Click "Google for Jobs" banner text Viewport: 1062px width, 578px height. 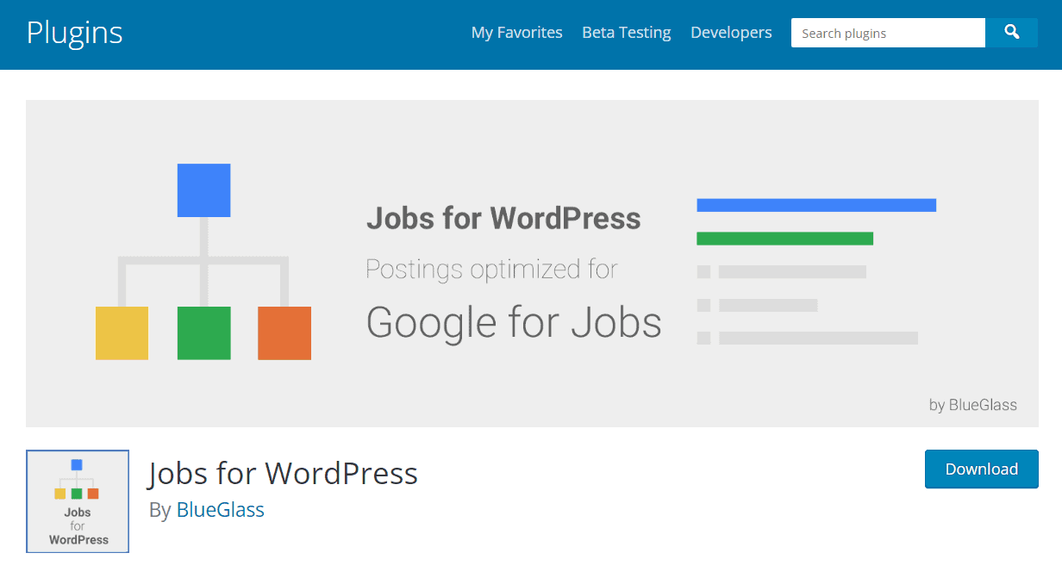tap(514, 323)
